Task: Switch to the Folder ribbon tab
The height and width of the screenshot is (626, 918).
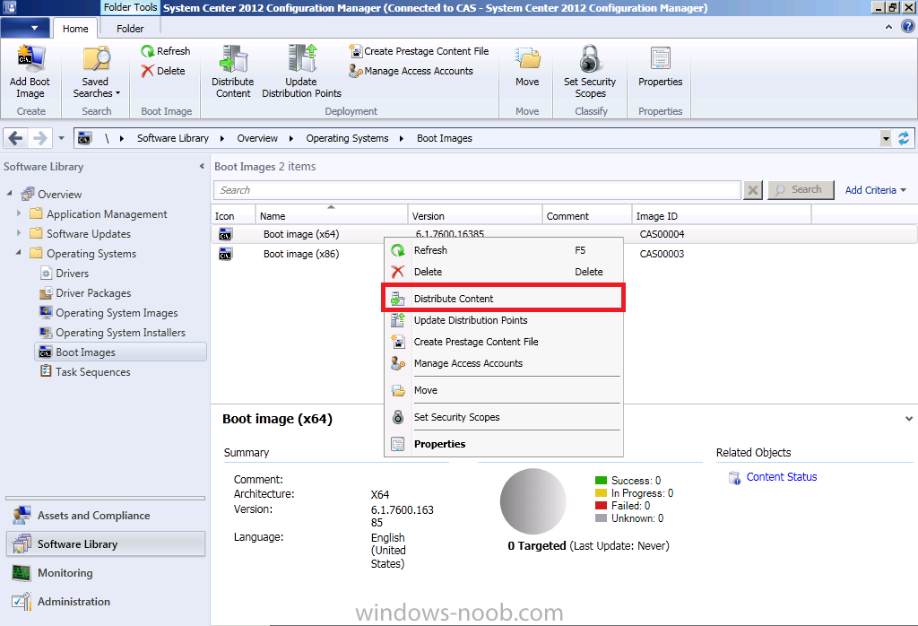Action: coord(130,28)
